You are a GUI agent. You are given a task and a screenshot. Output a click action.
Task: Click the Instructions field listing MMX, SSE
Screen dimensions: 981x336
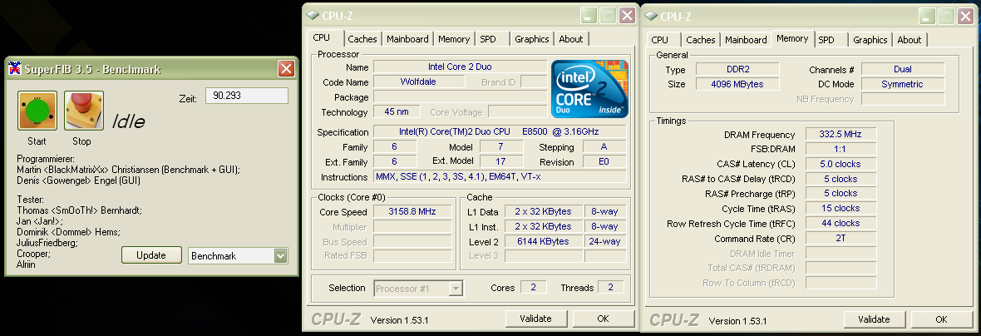point(500,176)
